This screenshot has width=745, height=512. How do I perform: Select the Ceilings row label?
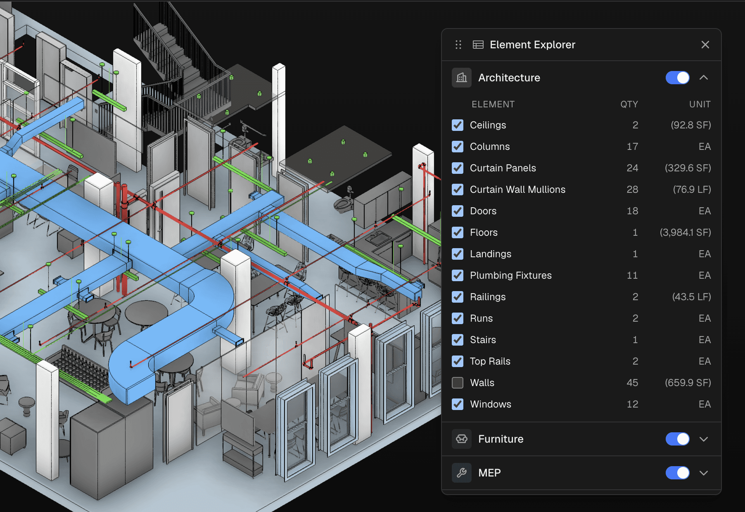click(x=488, y=125)
